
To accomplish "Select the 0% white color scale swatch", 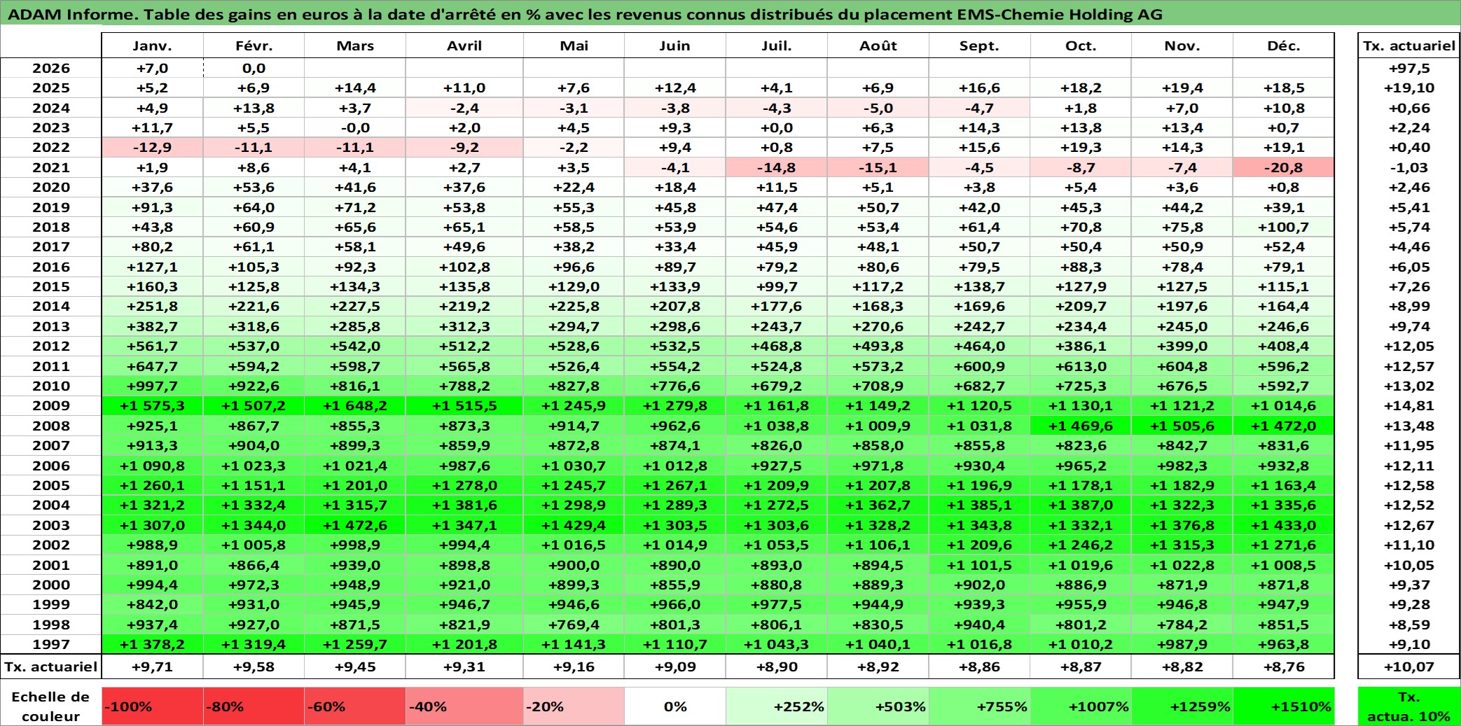I will (x=675, y=706).
